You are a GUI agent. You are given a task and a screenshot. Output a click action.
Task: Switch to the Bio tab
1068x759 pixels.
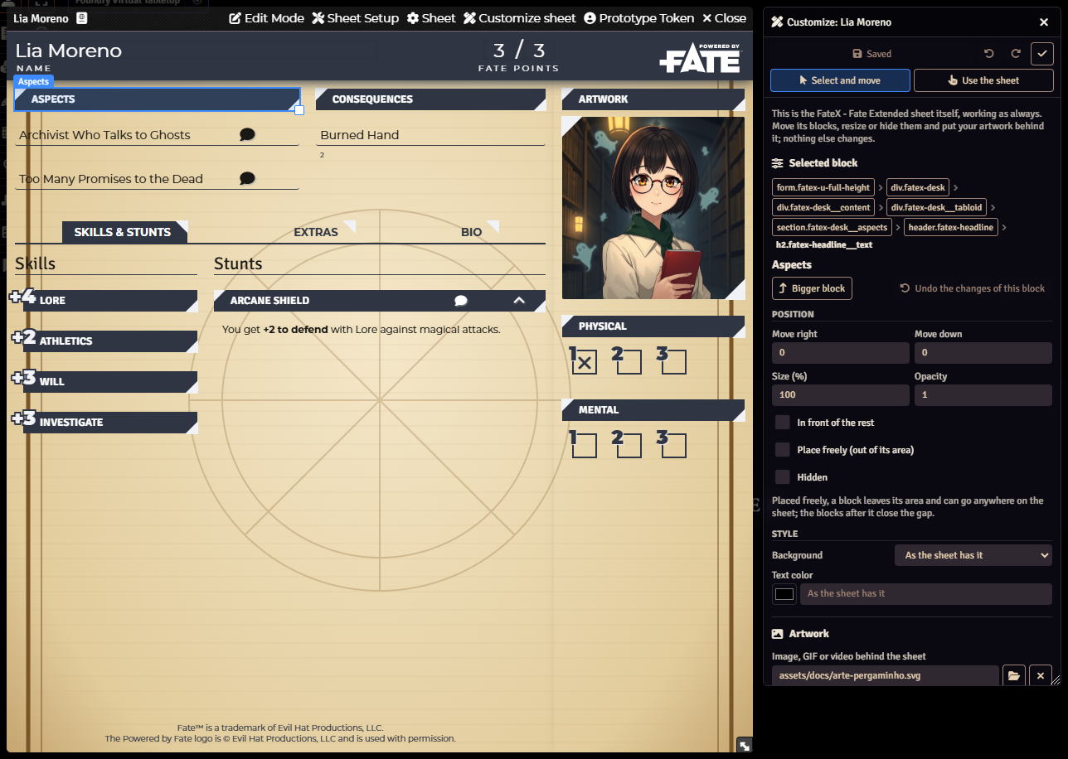pos(472,232)
